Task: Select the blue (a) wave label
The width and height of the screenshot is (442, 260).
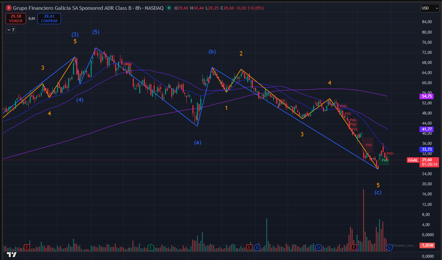Action: (198, 142)
